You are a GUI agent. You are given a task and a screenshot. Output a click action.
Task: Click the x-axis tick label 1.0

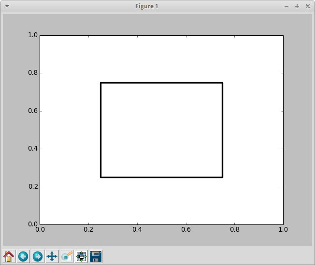tap(283, 229)
